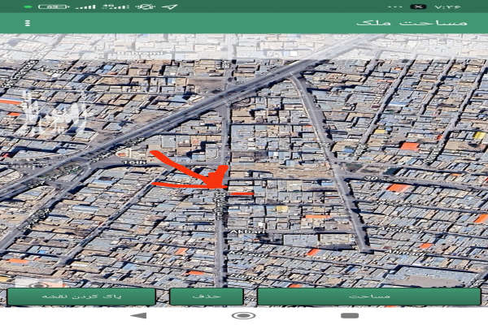Tap the battery indicator in status bar
The width and height of the screenshot is (488, 325).
click(52, 6)
